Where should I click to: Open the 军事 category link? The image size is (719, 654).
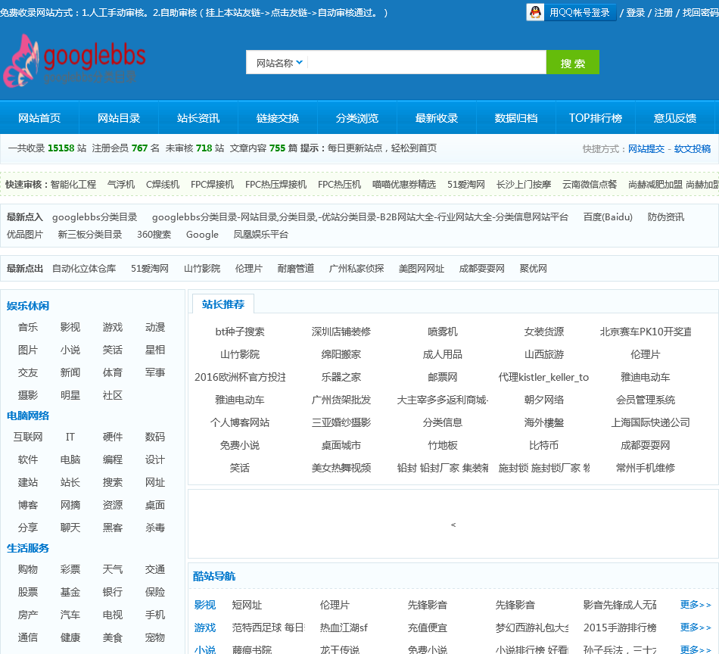155,372
